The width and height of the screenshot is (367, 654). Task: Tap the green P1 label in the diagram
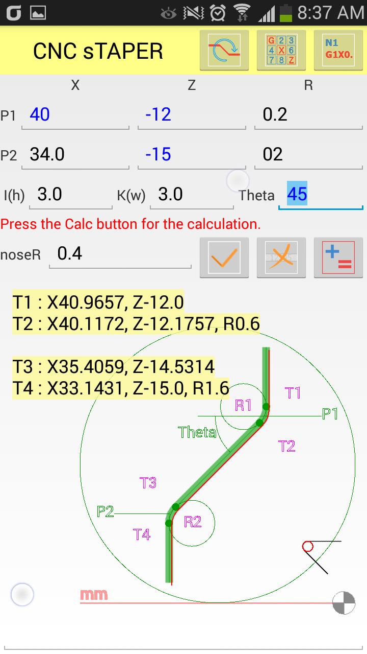(x=330, y=414)
